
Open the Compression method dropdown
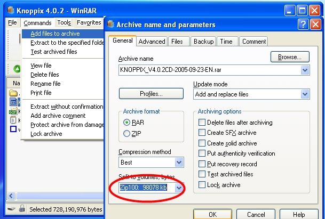[179, 163]
